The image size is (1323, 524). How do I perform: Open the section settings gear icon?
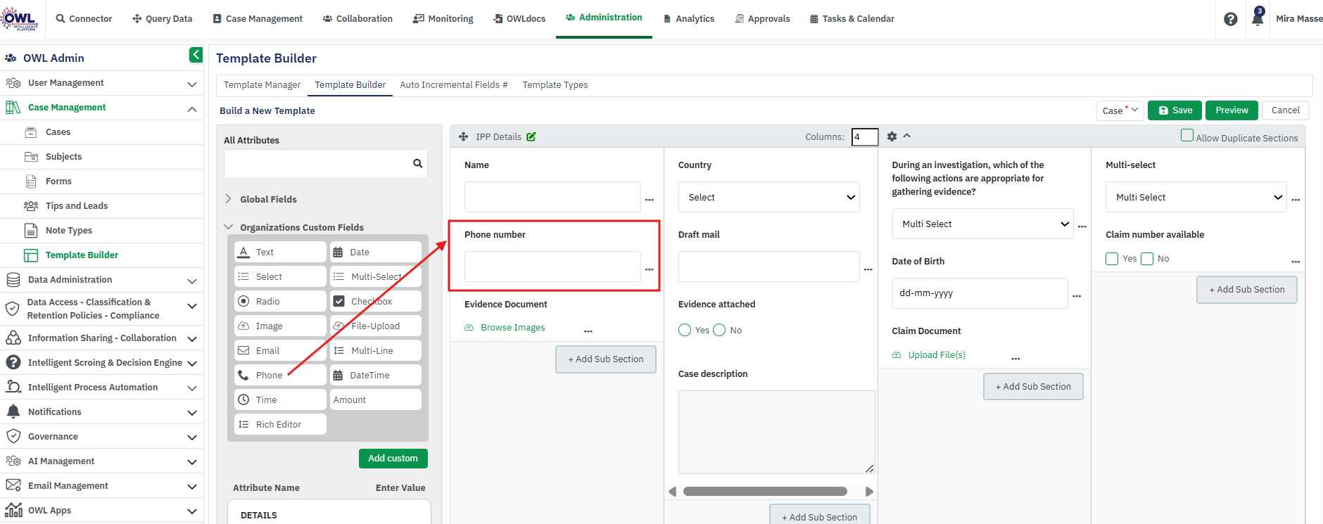892,136
